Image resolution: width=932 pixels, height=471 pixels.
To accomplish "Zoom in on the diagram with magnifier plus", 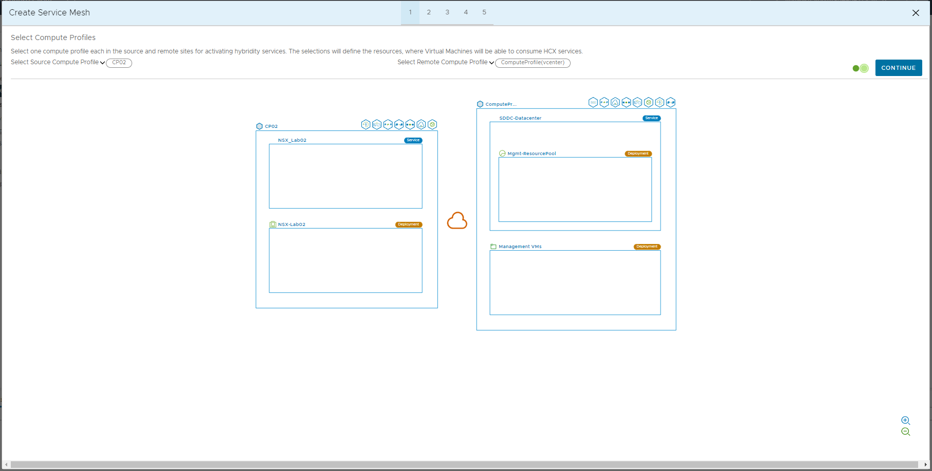I will (906, 421).
